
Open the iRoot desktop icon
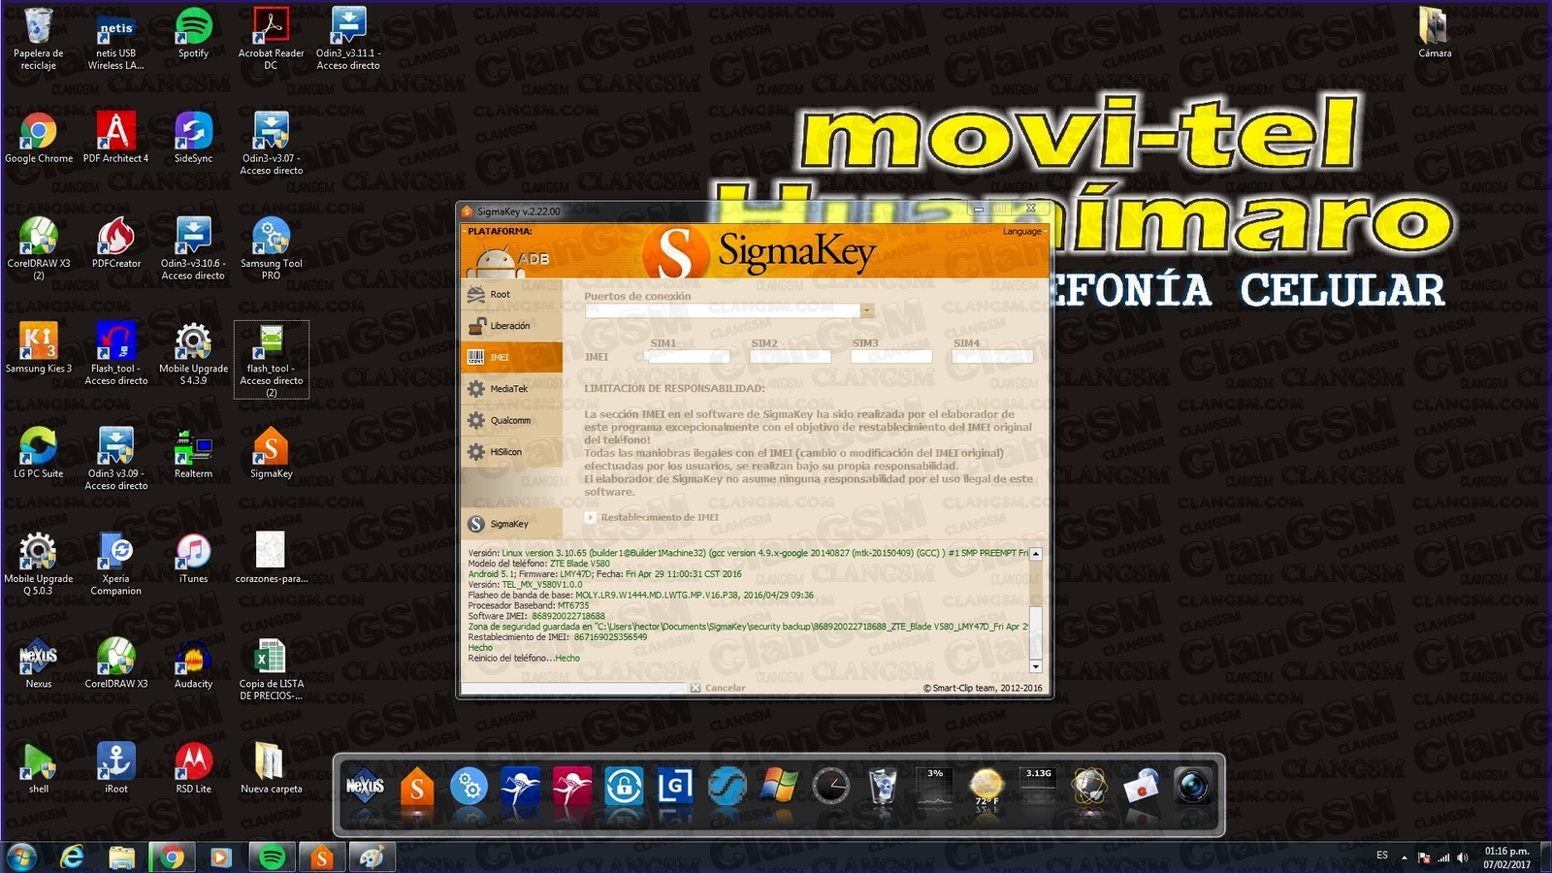coord(115,768)
